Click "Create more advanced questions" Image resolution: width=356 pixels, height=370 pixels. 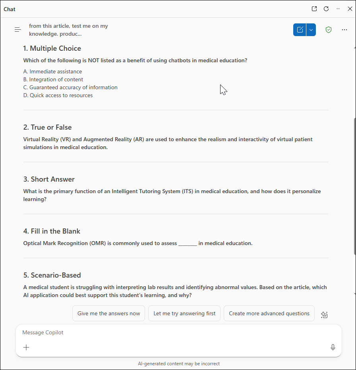tap(269, 313)
